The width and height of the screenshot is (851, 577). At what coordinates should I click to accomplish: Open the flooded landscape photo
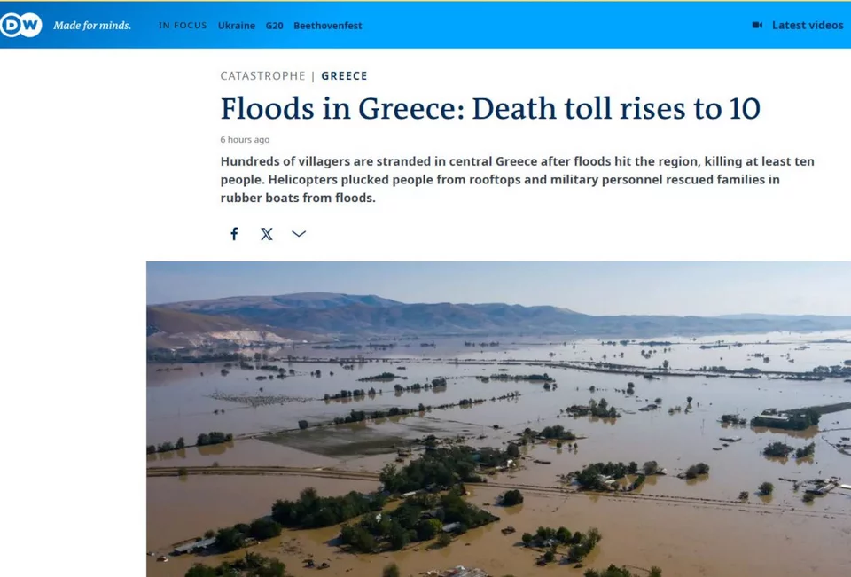pos(498,418)
